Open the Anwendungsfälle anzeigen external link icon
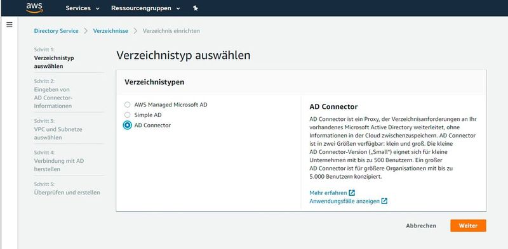The height and width of the screenshot is (249, 508). [384, 201]
